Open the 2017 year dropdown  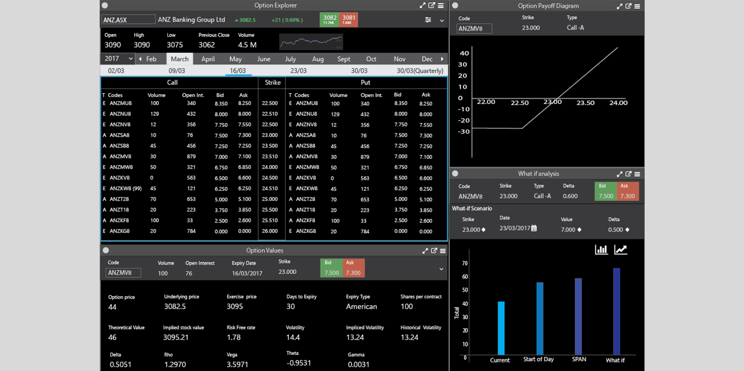(118, 59)
